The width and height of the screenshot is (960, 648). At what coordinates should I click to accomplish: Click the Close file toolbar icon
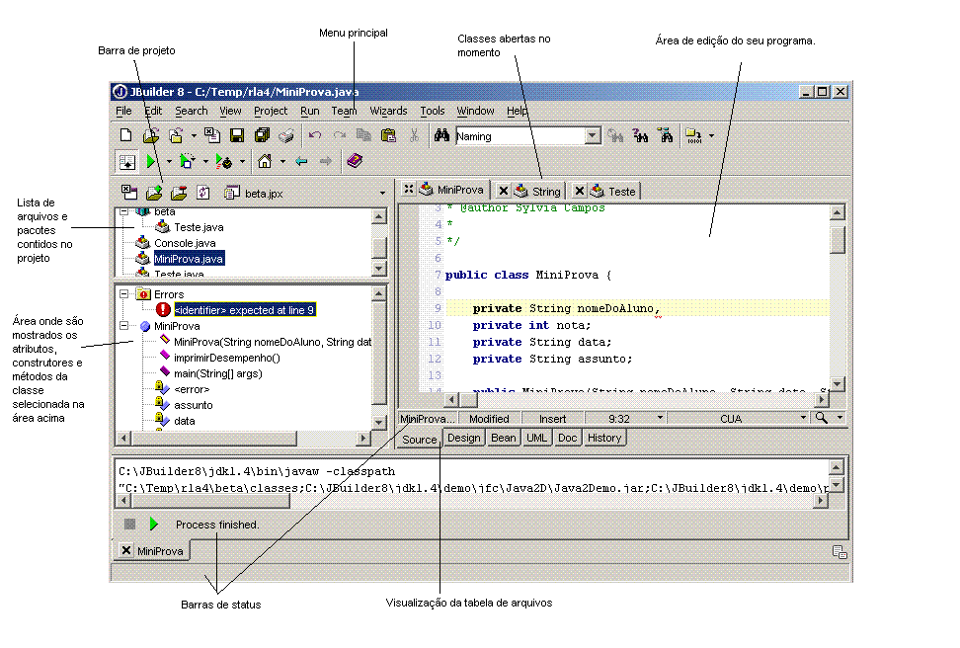click(x=212, y=135)
